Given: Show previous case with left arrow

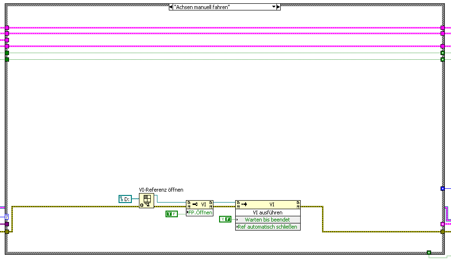Looking at the screenshot, I should point(171,7).
